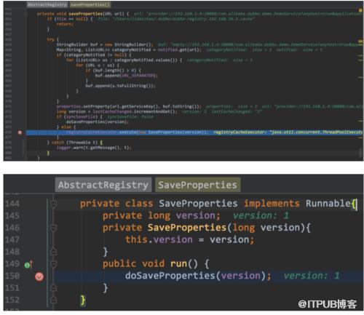Click the fold end marker on line 152
This screenshot has height=315, width=364.
(x=53, y=300)
